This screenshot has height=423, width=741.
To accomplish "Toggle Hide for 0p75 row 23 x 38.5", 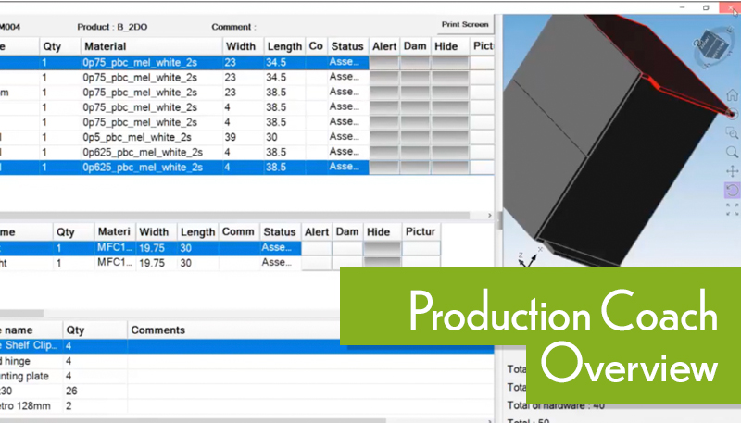I will 449,92.
